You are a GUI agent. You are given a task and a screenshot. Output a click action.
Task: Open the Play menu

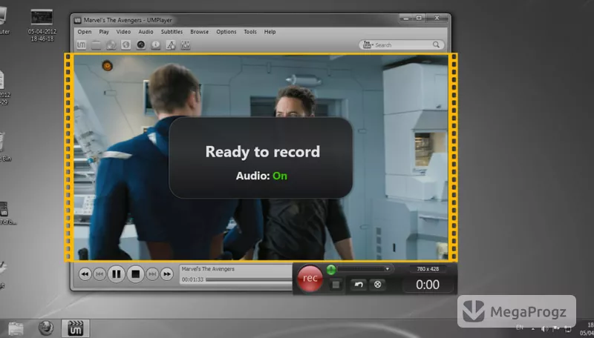(x=104, y=32)
